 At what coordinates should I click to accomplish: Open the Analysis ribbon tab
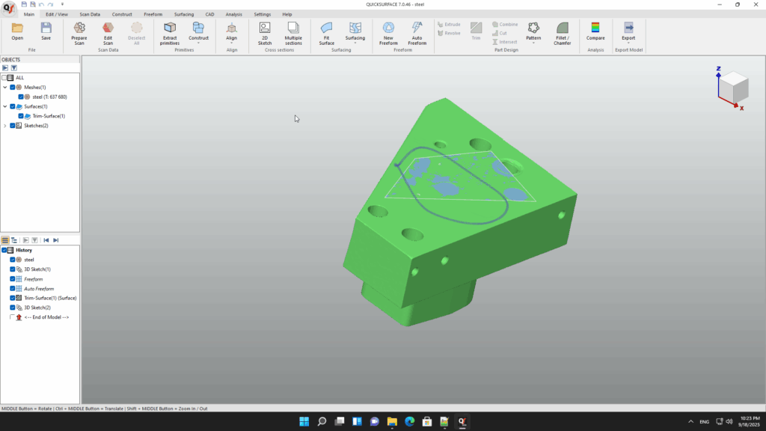pos(233,14)
